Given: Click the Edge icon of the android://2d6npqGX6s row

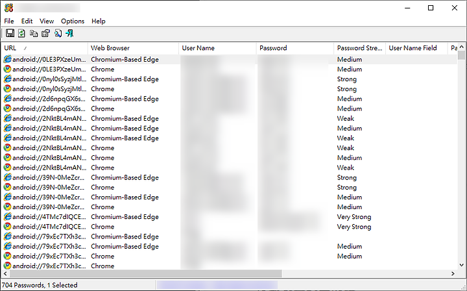Looking at the screenshot, I should point(7,99).
